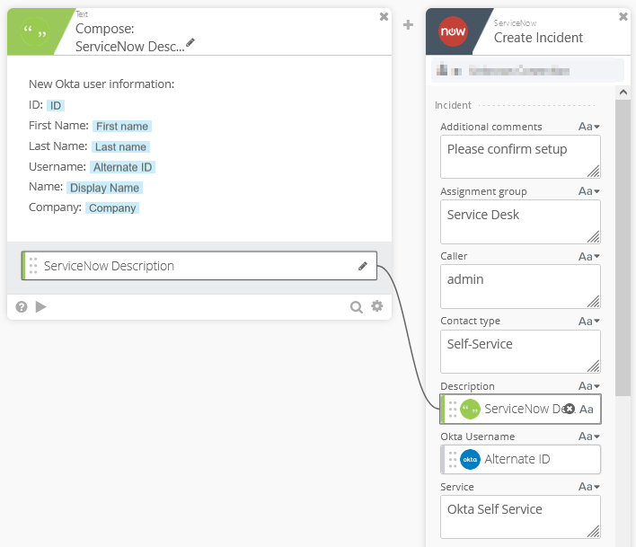
Task: Add a new card with the plus icon
Action: pyautogui.click(x=408, y=25)
